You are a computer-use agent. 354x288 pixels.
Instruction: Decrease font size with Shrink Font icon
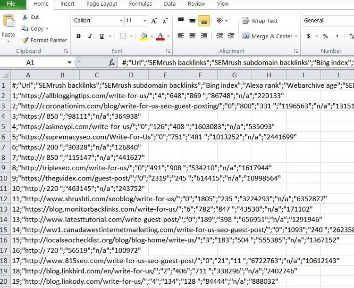pyautogui.click(x=165, y=21)
